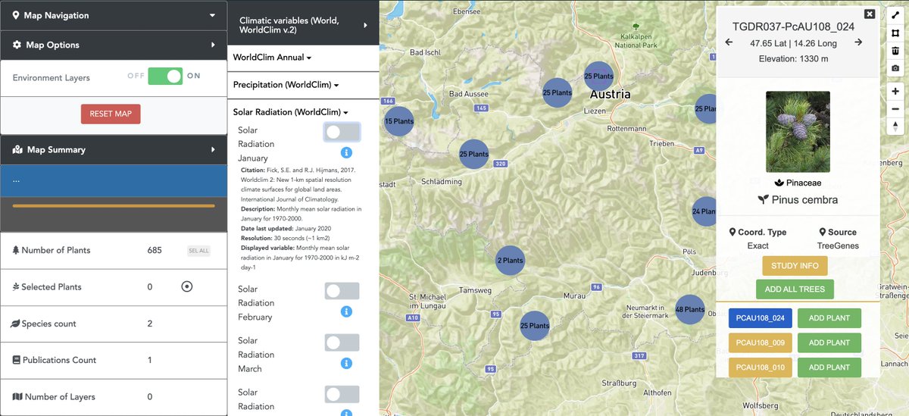Open STUDY INFO for this plant
909x416 pixels.
pyautogui.click(x=795, y=266)
